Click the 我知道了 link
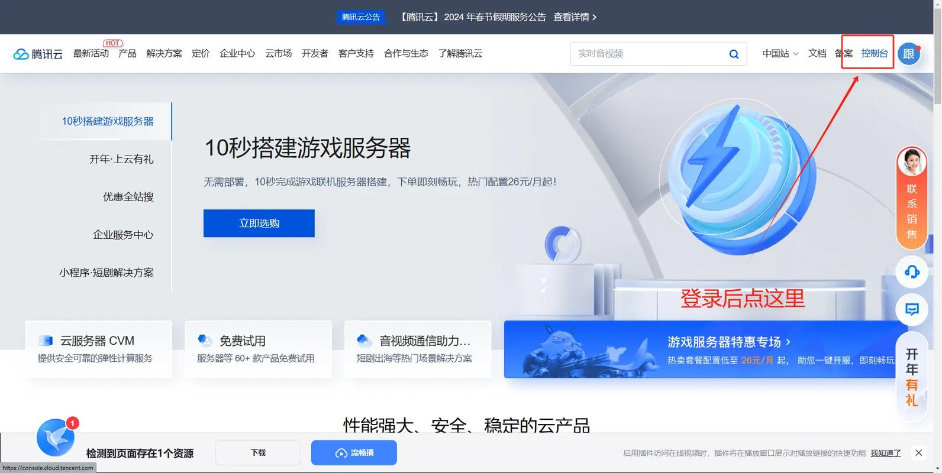 pos(885,453)
